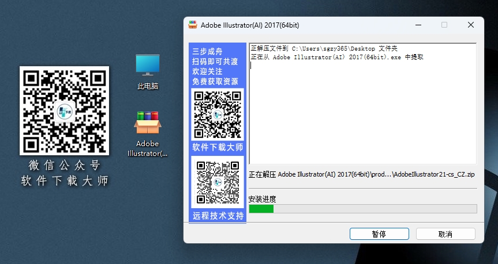Click the 取消 (Cancel) button

(x=445, y=234)
